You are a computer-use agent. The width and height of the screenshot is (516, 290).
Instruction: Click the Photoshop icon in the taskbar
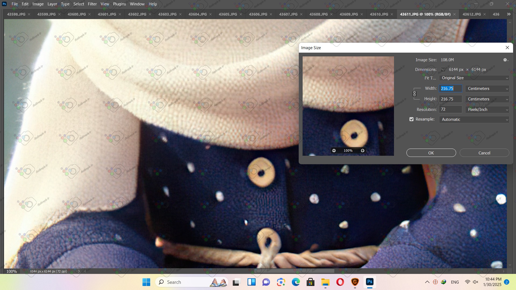pyautogui.click(x=370, y=282)
